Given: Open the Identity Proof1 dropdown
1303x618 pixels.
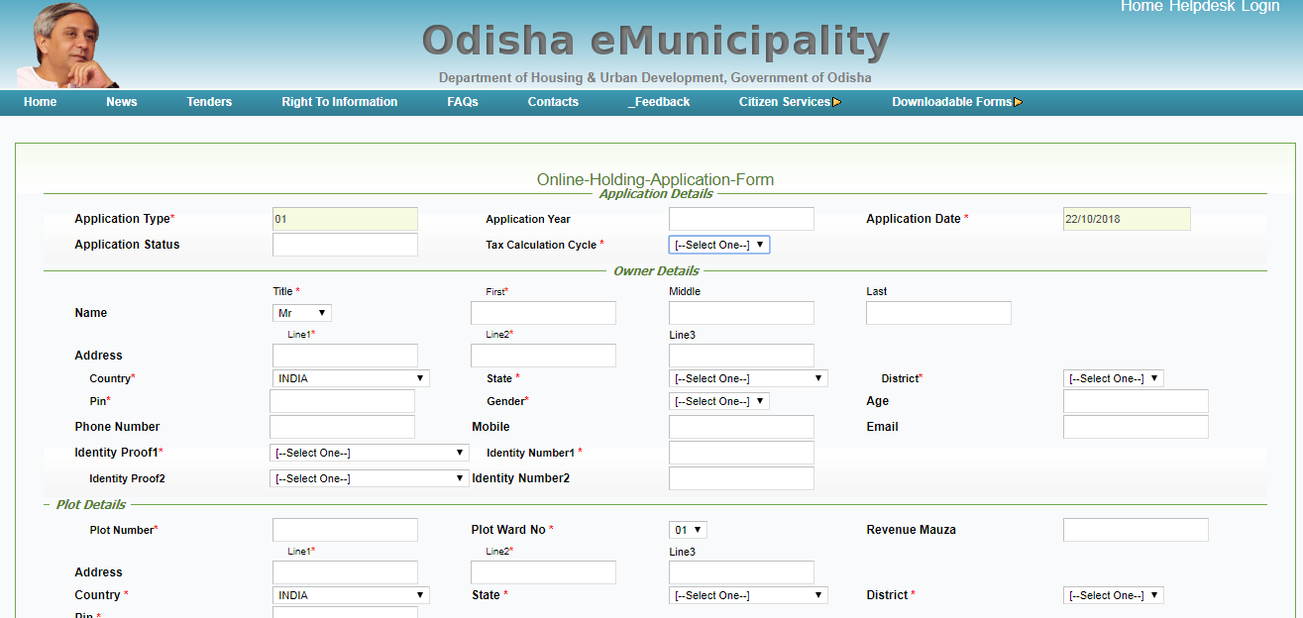Looking at the screenshot, I should click(369, 453).
